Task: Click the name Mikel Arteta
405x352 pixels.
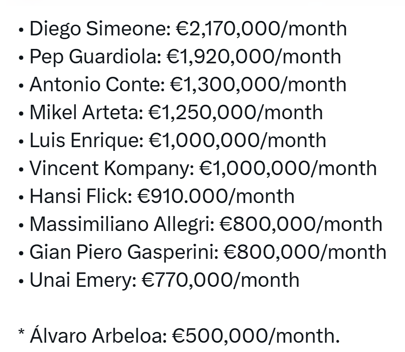Action: 86,113
